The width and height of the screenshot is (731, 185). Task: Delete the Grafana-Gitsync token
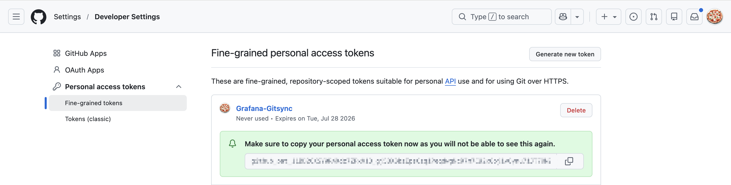point(576,110)
